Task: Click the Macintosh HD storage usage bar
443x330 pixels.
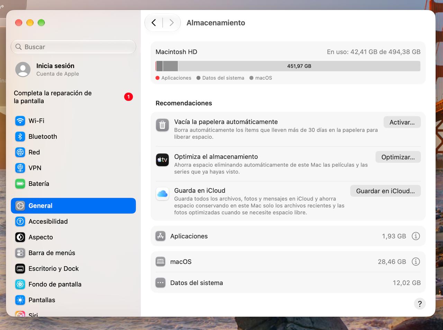Action: click(288, 66)
